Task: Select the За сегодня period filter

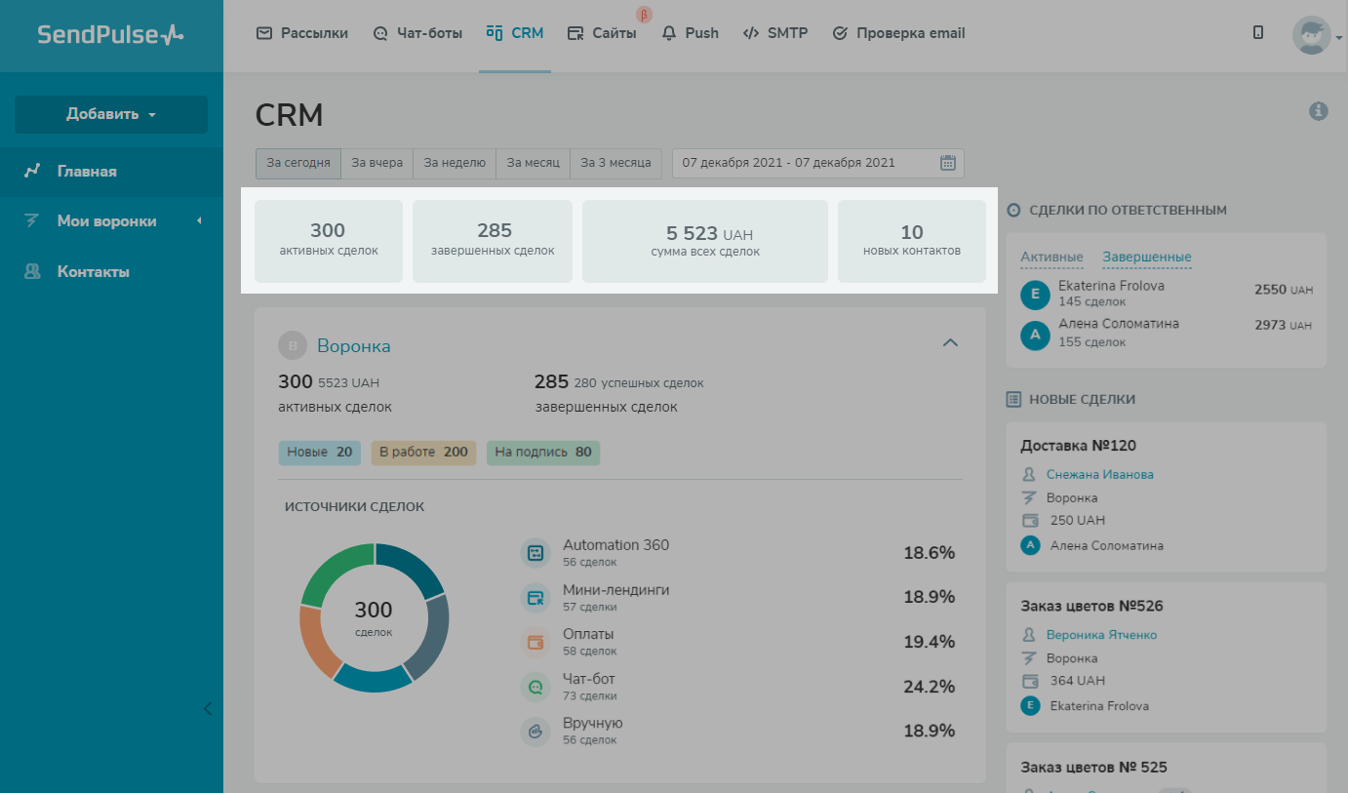Action: tap(298, 163)
